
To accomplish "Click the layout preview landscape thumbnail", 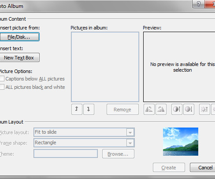I will pyautogui.click(x=181, y=142).
